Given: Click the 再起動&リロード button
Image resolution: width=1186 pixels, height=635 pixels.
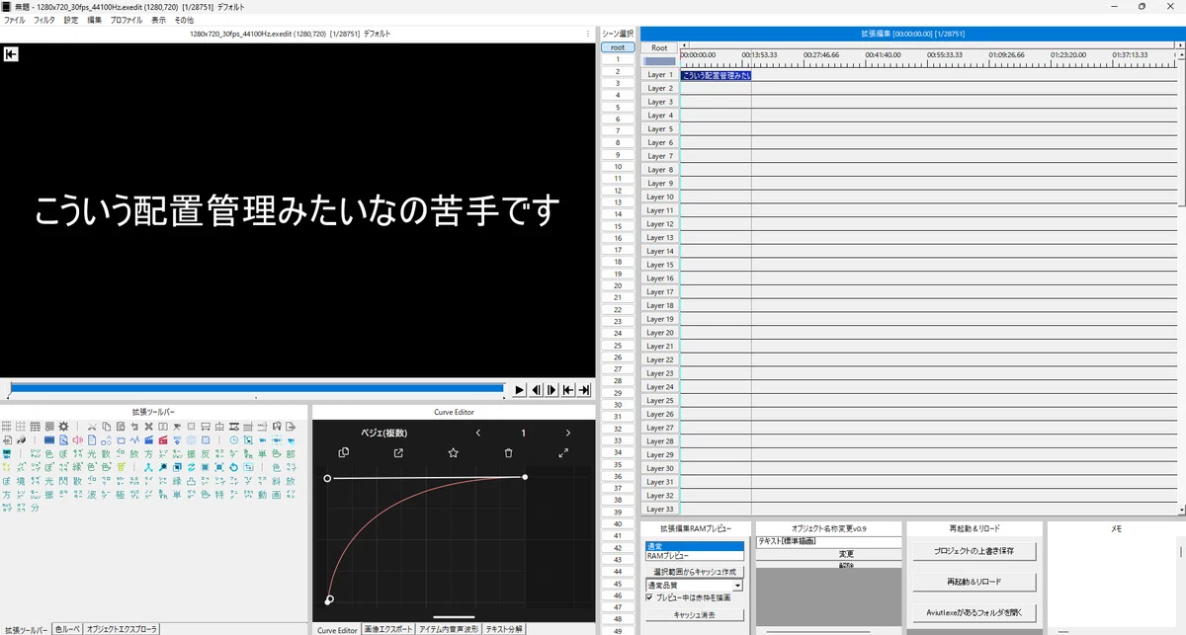Looking at the screenshot, I should point(973,582).
